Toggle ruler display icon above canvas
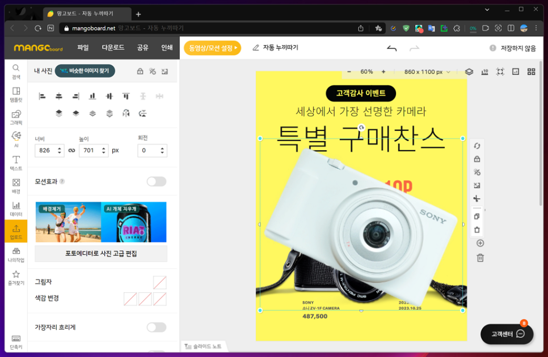 (484, 72)
